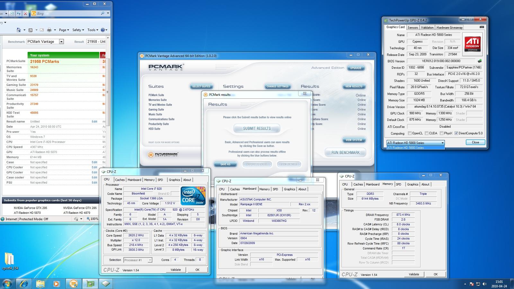The width and height of the screenshot is (514, 289).
Task: Click the browser Help question-mark icon
Action: coord(103,30)
